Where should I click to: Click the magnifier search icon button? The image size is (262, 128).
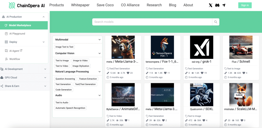(216, 22)
